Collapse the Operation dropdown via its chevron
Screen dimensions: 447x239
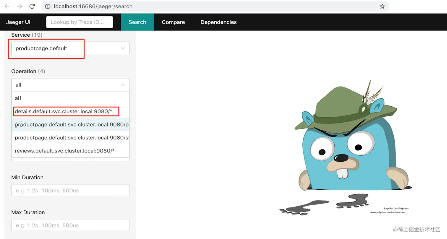click(x=123, y=85)
